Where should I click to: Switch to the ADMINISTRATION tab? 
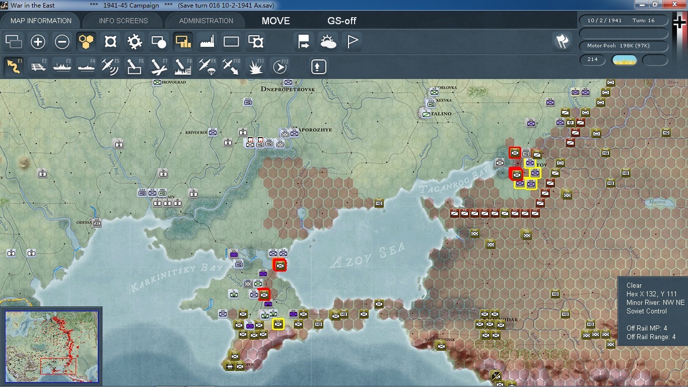point(206,21)
